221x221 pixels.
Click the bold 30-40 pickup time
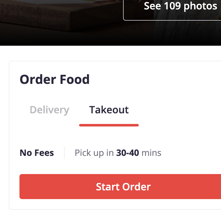click(x=127, y=153)
